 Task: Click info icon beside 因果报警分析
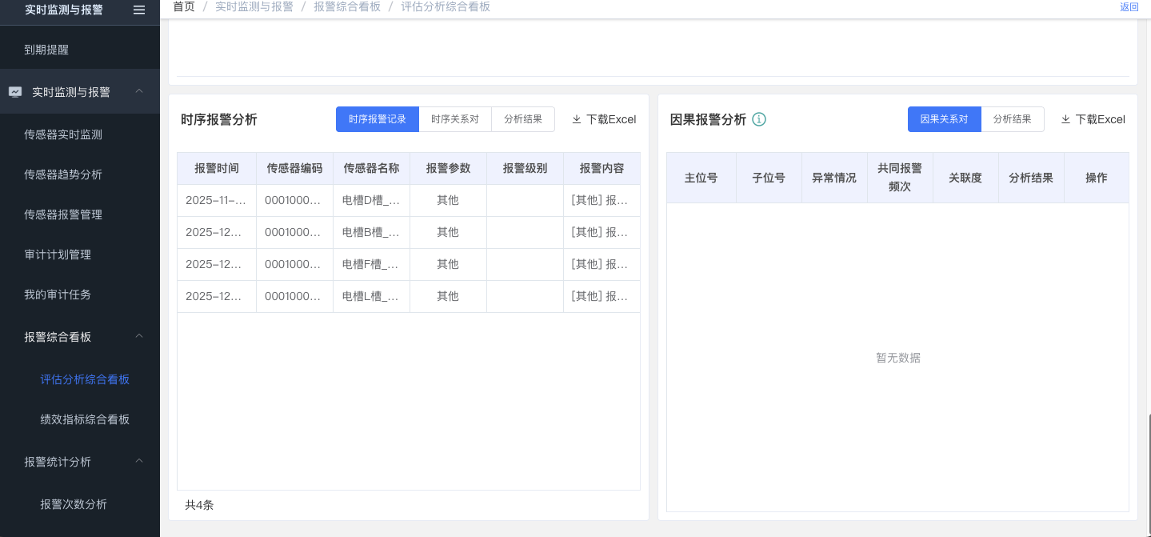[x=759, y=119]
